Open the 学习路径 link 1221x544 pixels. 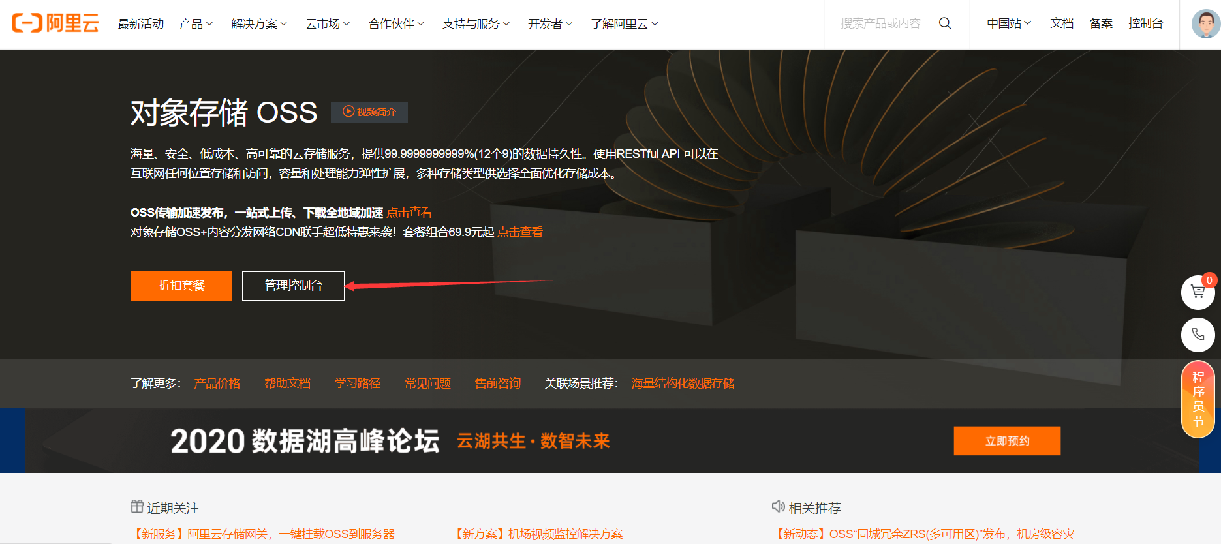click(358, 384)
